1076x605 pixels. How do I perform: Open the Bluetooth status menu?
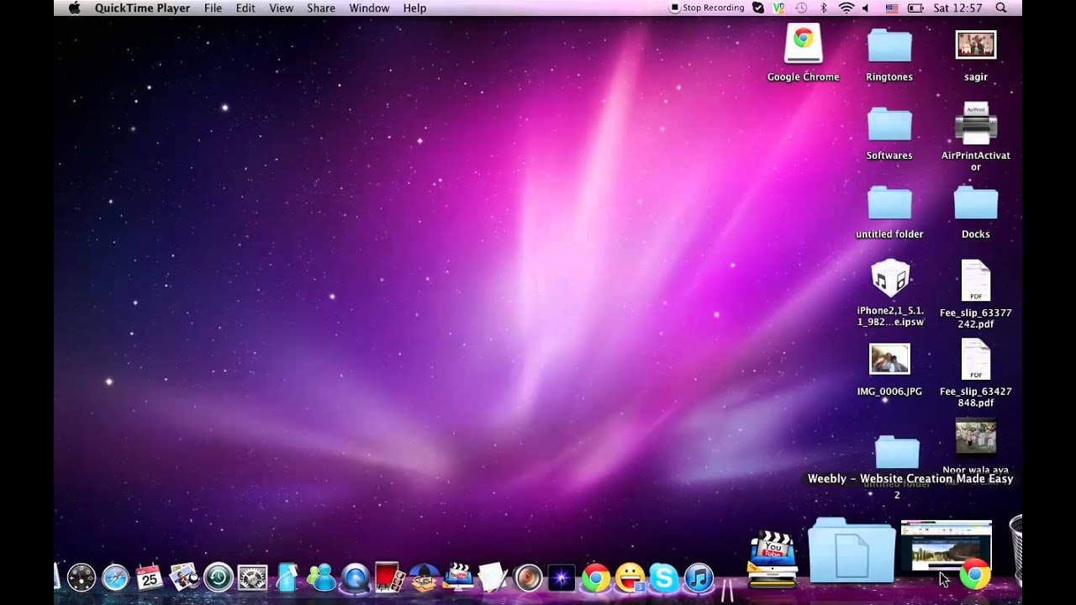point(824,8)
